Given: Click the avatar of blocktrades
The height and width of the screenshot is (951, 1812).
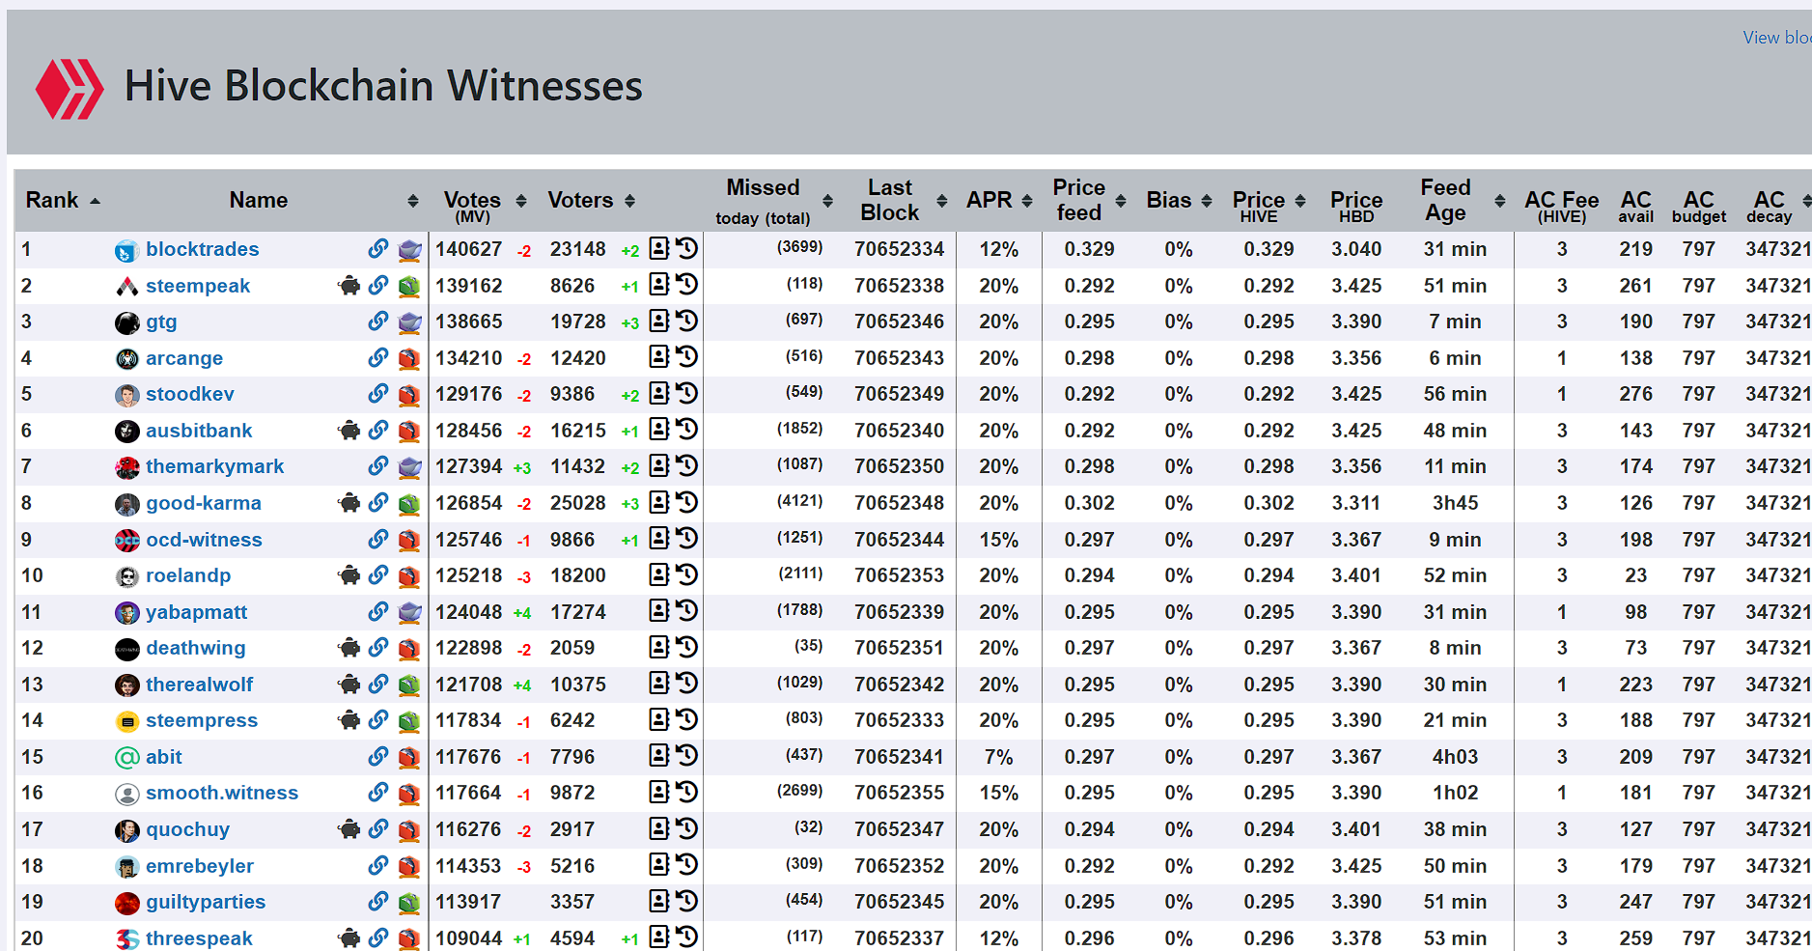Looking at the screenshot, I should coord(126,251).
